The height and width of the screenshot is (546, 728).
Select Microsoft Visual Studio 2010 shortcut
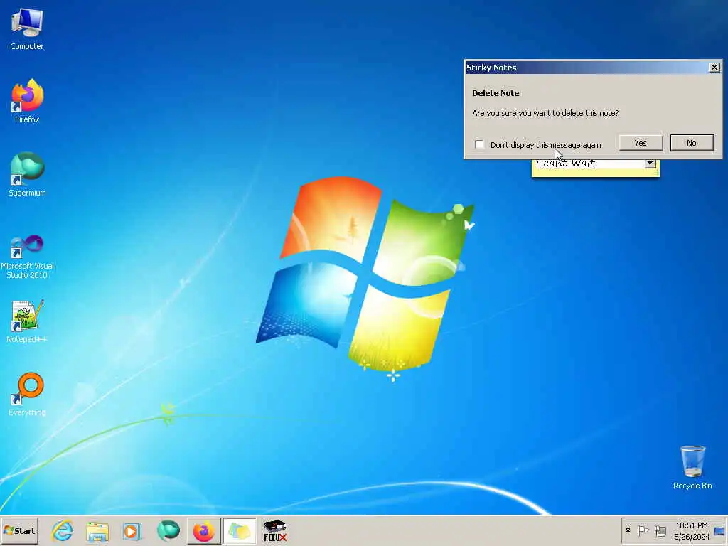pyautogui.click(x=27, y=256)
